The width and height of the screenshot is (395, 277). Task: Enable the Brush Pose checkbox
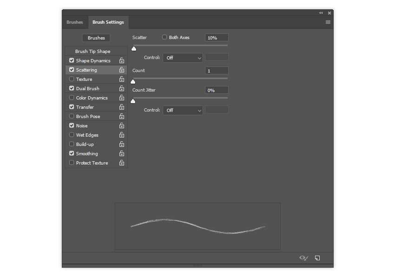pyautogui.click(x=72, y=116)
